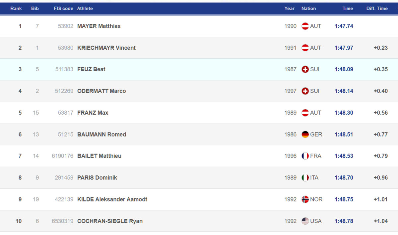The image size is (398, 235).
Task: Click the 1:48.70 time of PARIS Dominik
Action: (344, 178)
